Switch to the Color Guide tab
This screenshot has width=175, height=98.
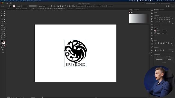[x=136, y=10]
